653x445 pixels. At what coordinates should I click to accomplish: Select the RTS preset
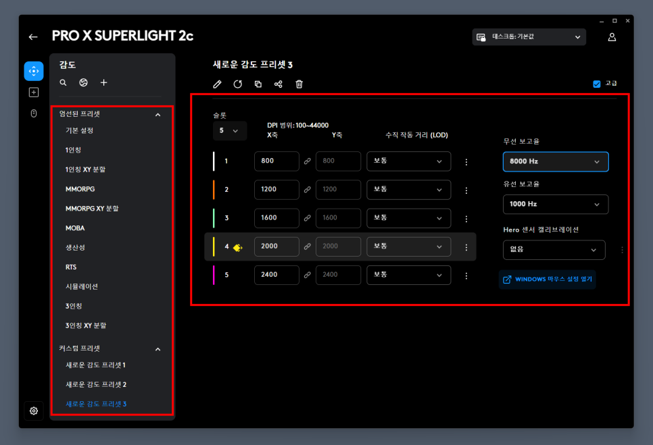tap(71, 267)
